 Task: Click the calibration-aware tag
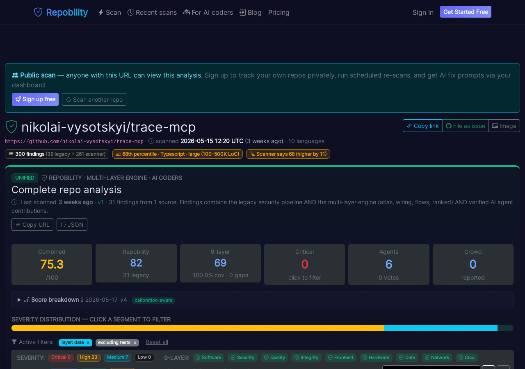coord(153,300)
